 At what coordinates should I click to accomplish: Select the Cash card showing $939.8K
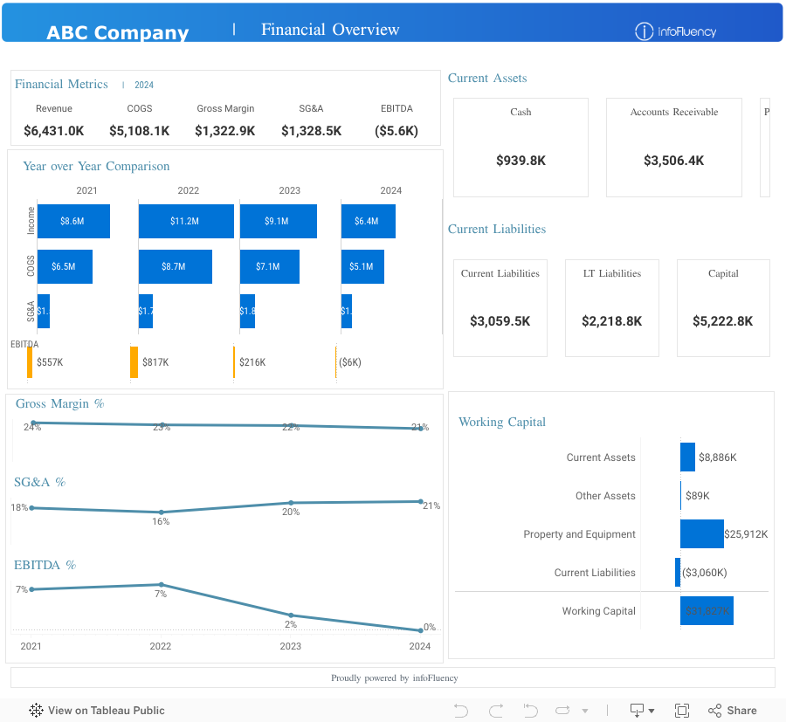pos(521,148)
